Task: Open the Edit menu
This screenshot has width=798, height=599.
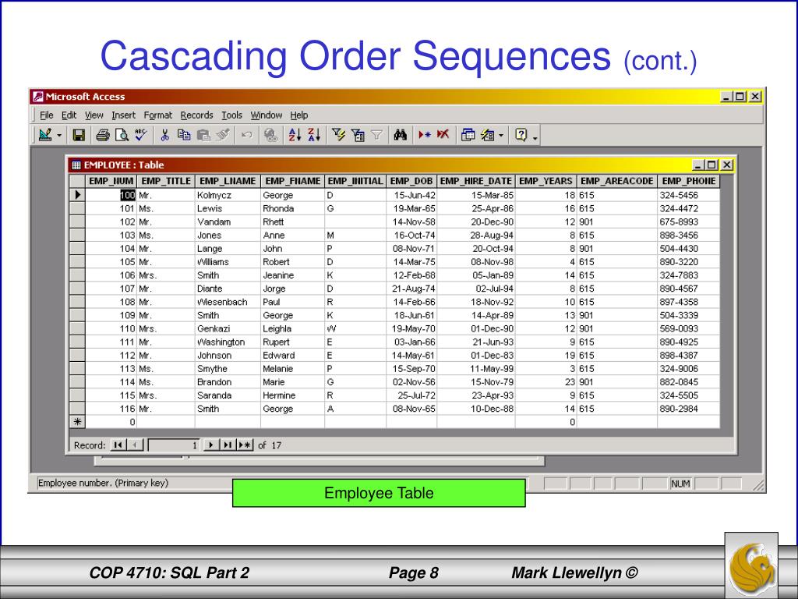Action: coord(69,115)
